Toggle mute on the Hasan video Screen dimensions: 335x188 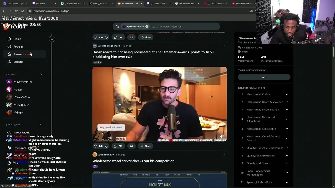pyautogui.click(x=222, y=136)
